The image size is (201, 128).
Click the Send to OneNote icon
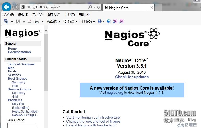pos(115,21)
